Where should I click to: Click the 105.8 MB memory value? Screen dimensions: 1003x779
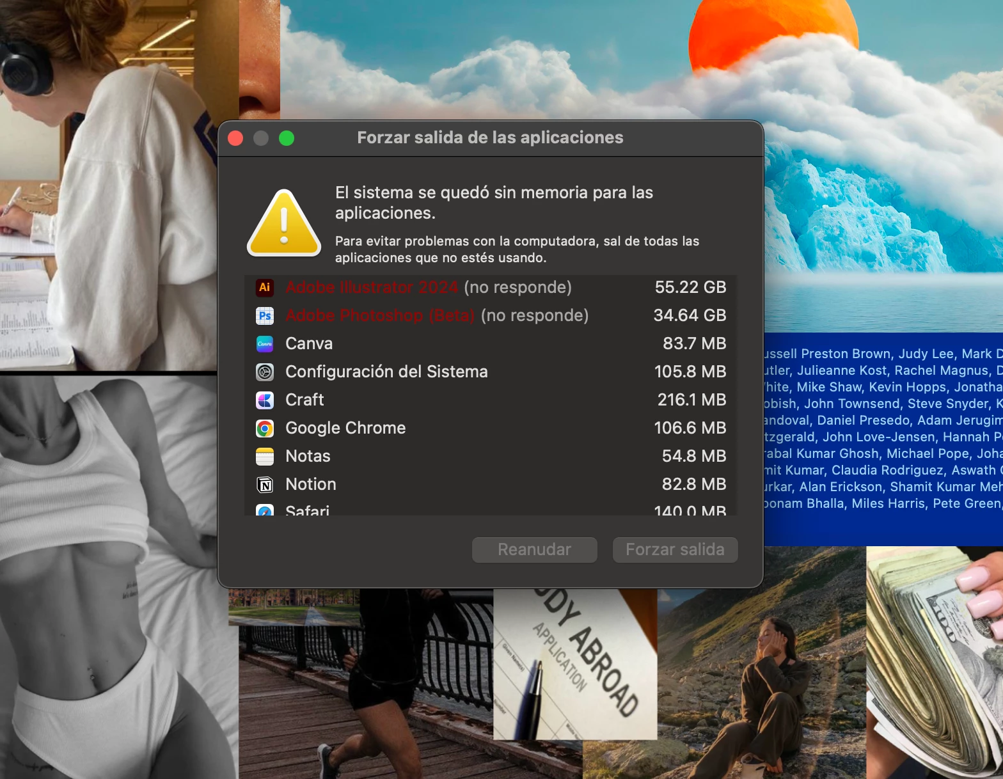[x=690, y=372]
